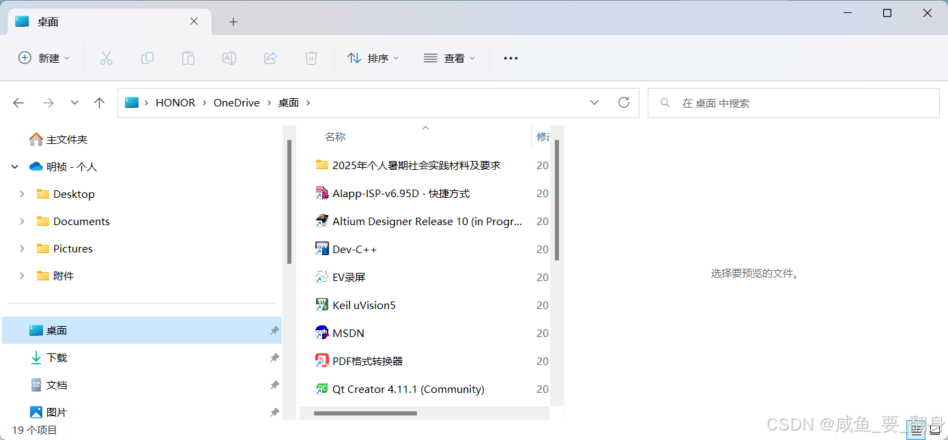
Task: Click the Alapp-ISP-v6.95D shortcut icon
Action: pos(322,193)
